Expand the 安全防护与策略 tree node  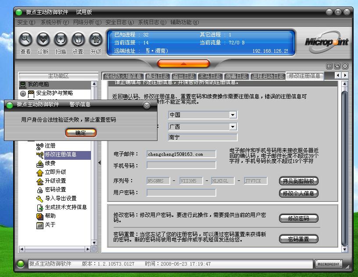pos(23,94)
